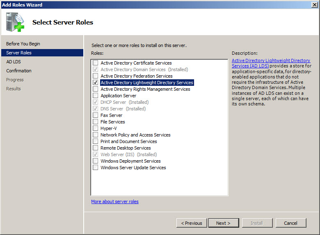Click the DNS Server (Installed) label
The height and width of the screenshot is (235, 320).
point(123,109)
